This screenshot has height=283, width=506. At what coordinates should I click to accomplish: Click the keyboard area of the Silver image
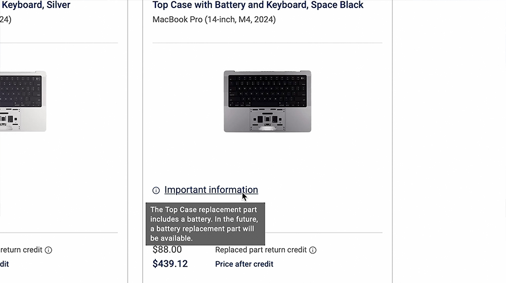(20, 91)
